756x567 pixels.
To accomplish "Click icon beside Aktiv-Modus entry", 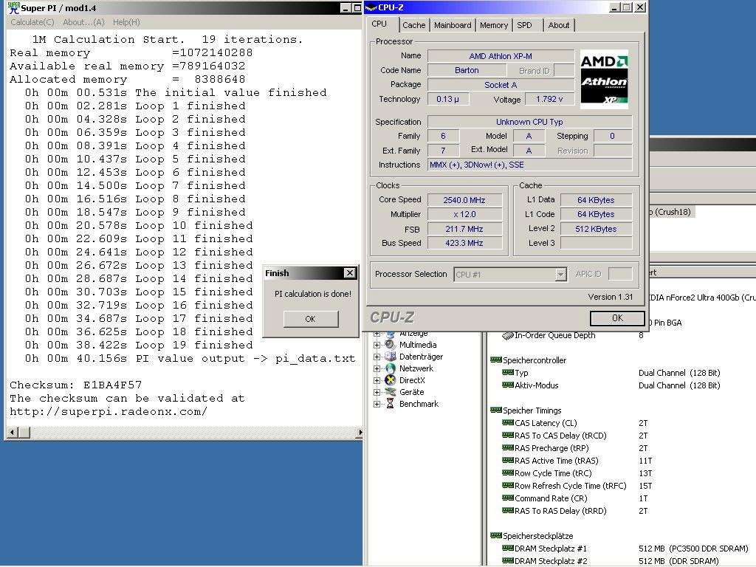I will click(x=508, y=385).
